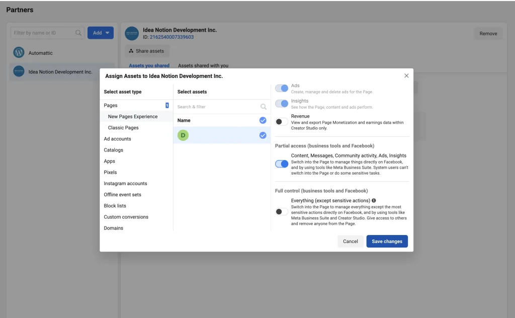The image size is (515, 318).
Task: Click the green D page avatar
Action: pyautogui.click(x=183, y=135)
